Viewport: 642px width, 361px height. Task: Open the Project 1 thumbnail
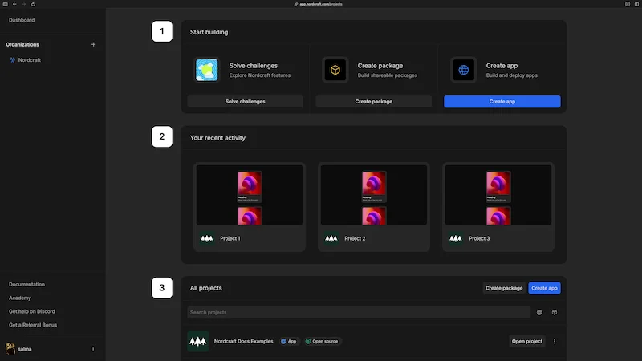coord(250,195)
